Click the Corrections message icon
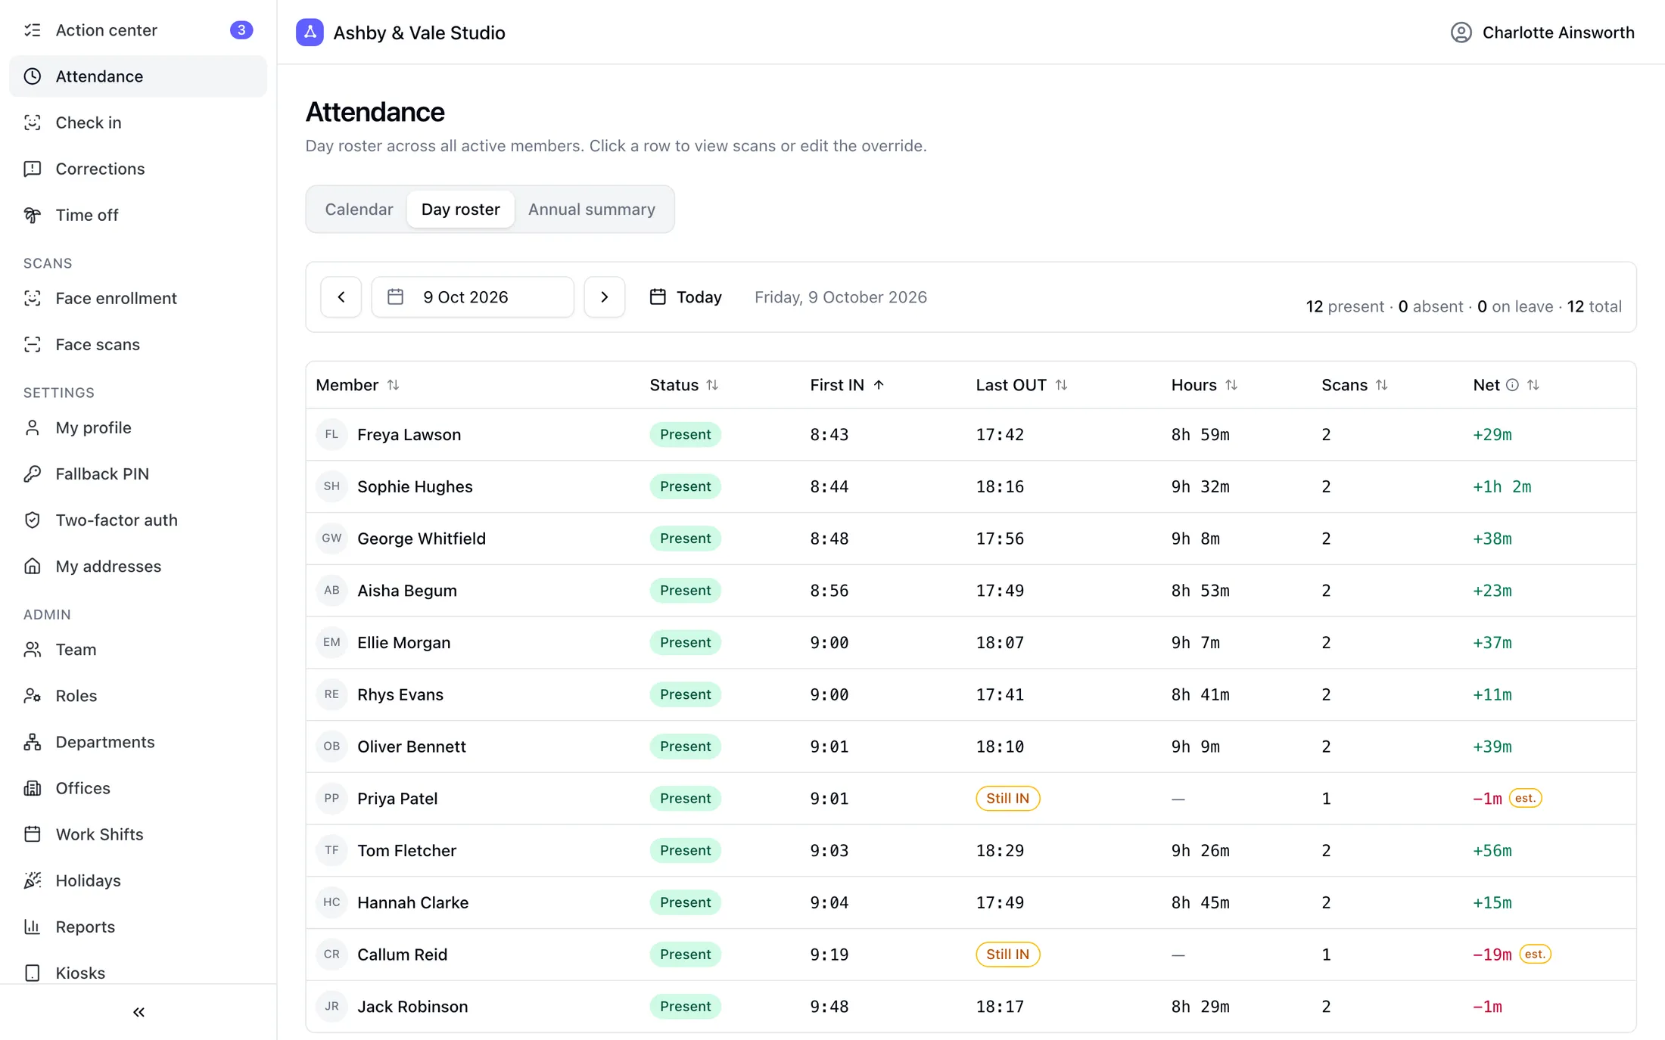Viewport: 1665px width, 1040px height. click(x=33, y=169)
